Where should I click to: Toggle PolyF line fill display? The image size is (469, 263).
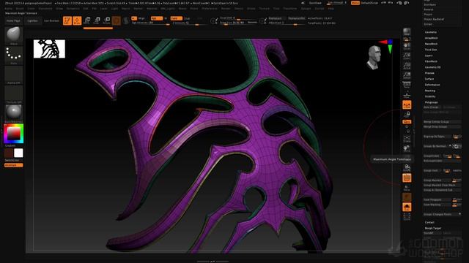tap(407, 178)
